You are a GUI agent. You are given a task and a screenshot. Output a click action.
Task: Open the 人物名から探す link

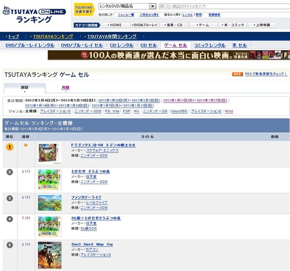pos(149,15)
